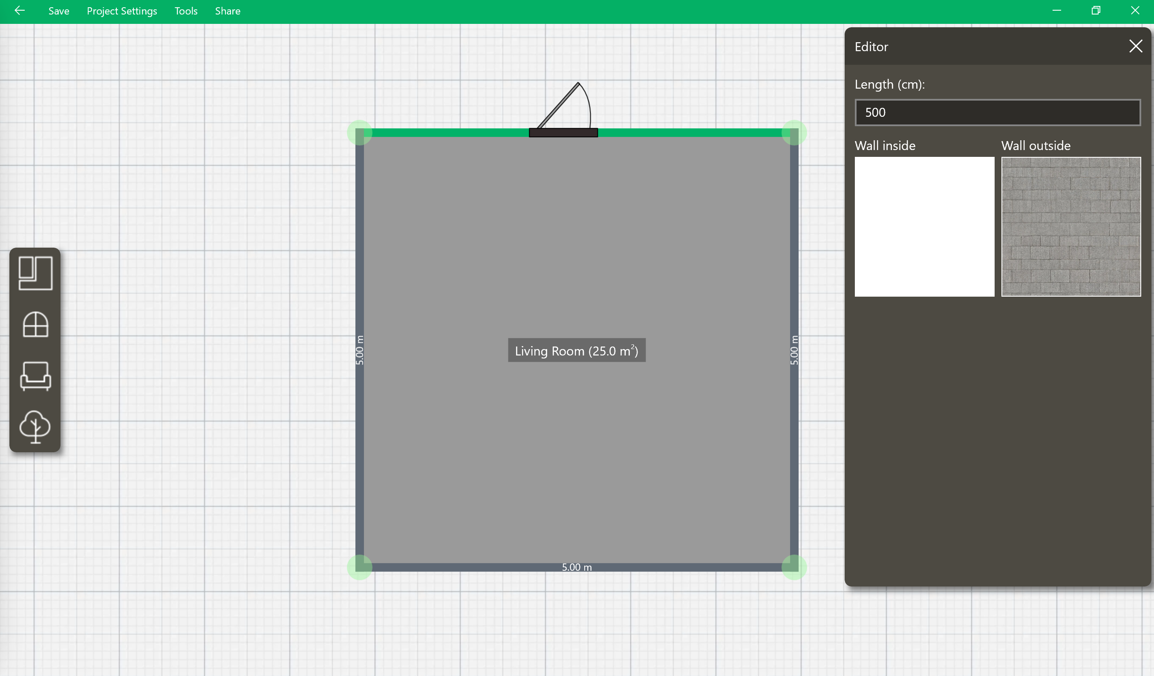The image size is (1154, 676).
Task: Click the top-left wall corner handle
Action: [360, 133]
